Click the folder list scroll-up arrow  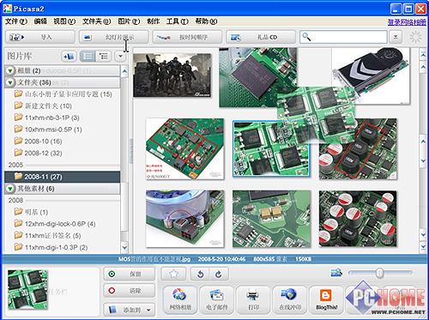click(124, 71)
